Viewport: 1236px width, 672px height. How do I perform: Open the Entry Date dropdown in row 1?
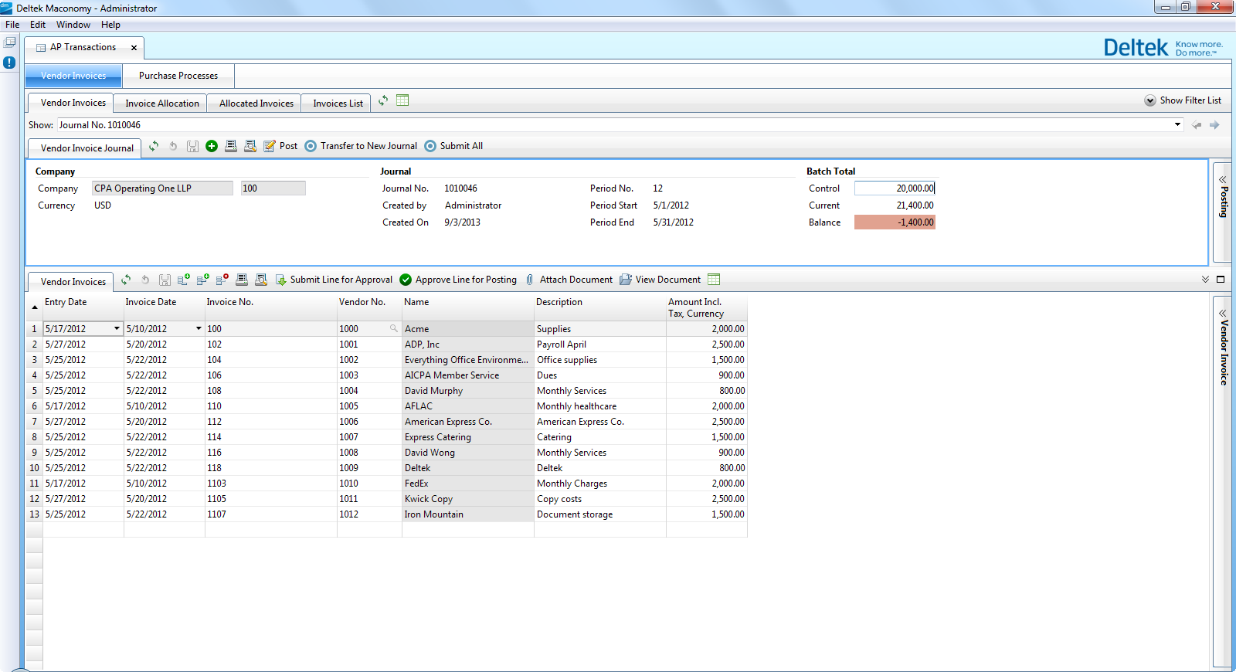click(x=117, y=329)
